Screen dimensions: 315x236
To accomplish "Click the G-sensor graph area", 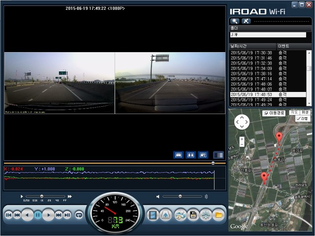I will pos(115,178).
